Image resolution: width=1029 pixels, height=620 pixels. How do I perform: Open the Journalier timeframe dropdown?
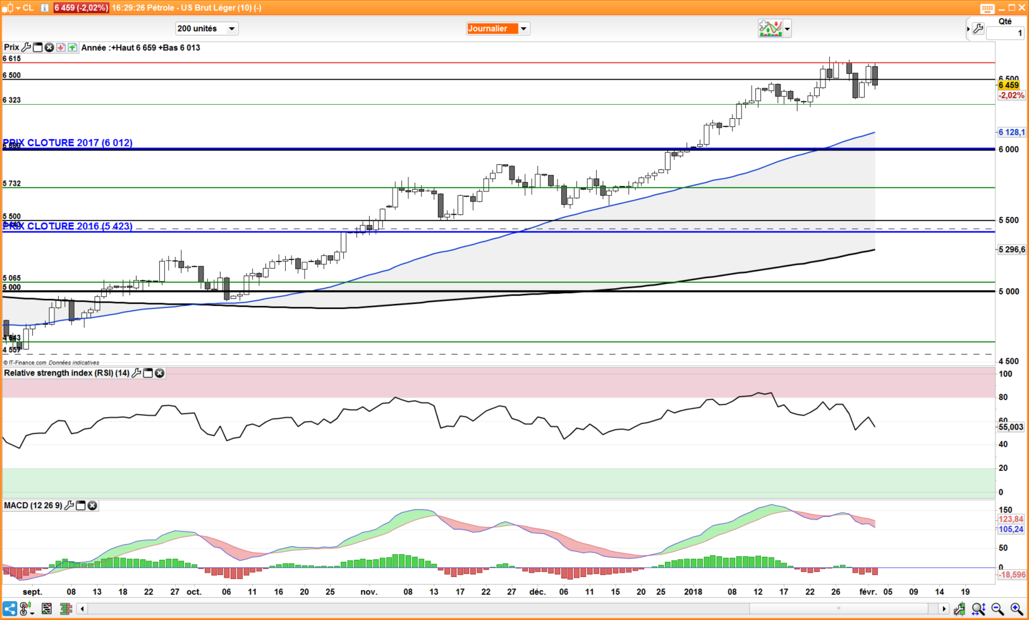[497, 28]
